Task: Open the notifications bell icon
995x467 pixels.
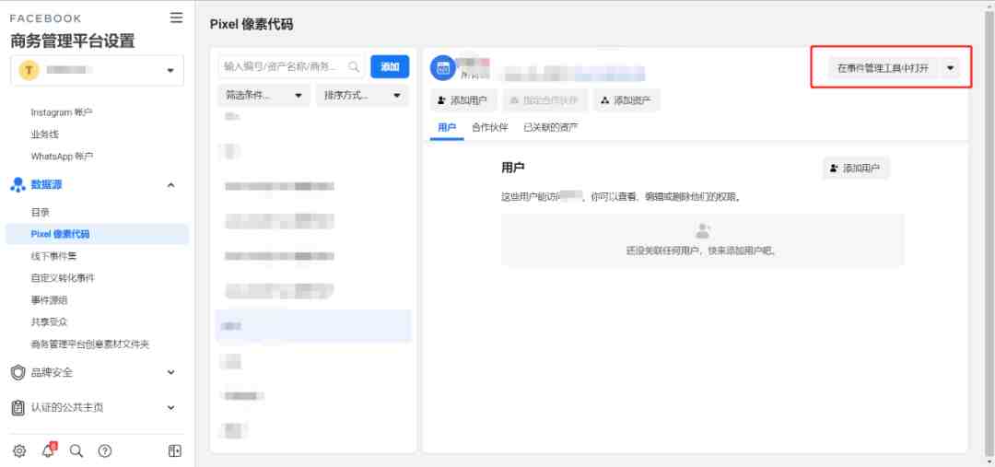Action: (48, 450)
